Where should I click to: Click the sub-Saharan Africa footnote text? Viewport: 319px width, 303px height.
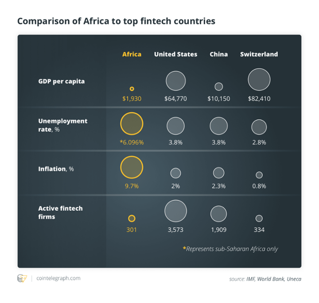pos(230,249)
